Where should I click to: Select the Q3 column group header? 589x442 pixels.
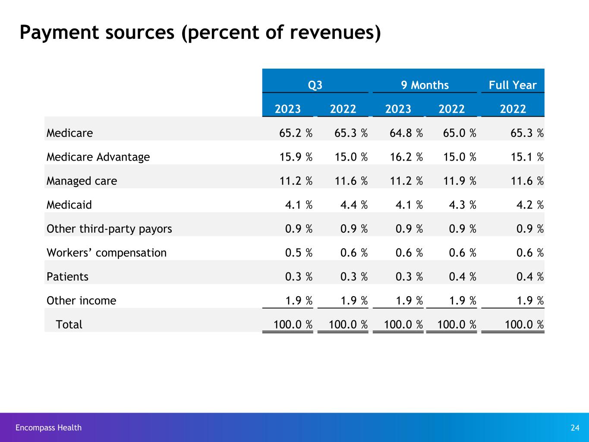point(315,85)
